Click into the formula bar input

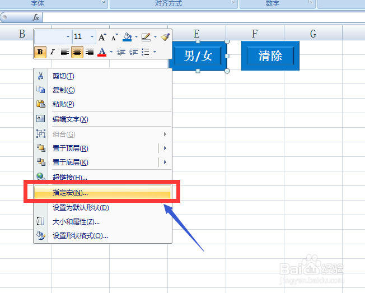pyautogui.click(x=204, y=17)
